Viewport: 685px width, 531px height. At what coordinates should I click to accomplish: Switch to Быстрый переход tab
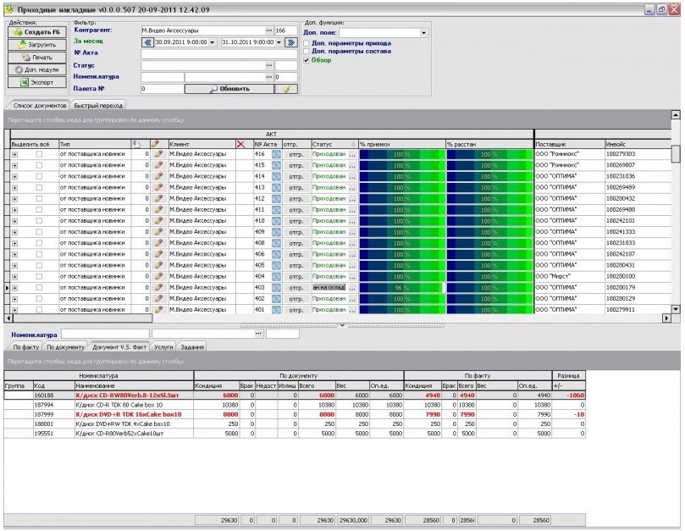click(x=99, y=106)
